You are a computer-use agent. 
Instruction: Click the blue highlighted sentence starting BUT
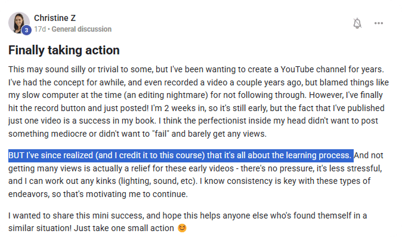click(181, 155)
